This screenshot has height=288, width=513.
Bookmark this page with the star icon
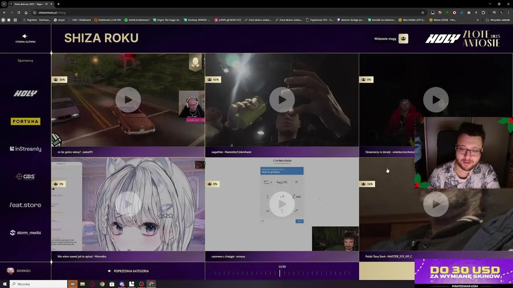pos(422,12)
